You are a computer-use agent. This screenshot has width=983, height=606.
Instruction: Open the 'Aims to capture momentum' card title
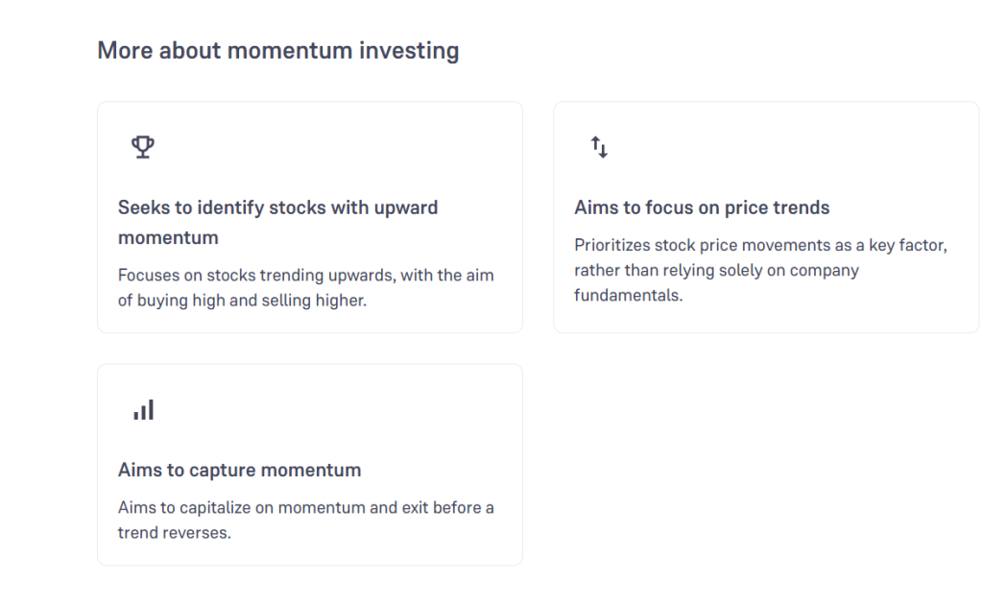(x=239, y=471)
